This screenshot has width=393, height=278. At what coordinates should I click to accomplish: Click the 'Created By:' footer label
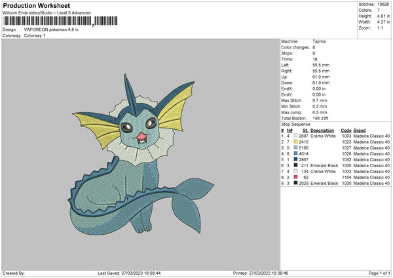(x=14, y=273)
